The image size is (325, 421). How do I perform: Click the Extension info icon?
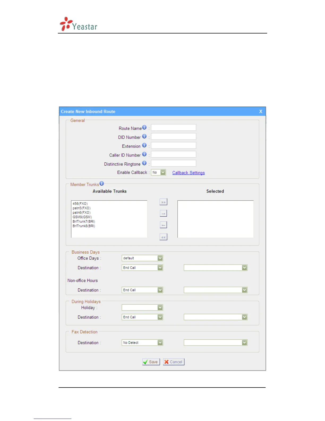click(x=144, y=145)
